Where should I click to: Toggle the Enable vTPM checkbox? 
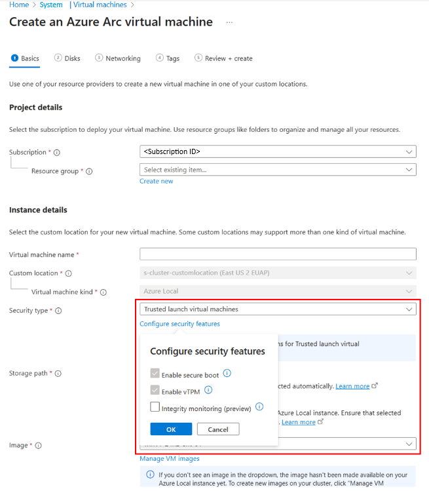point(155,391)
